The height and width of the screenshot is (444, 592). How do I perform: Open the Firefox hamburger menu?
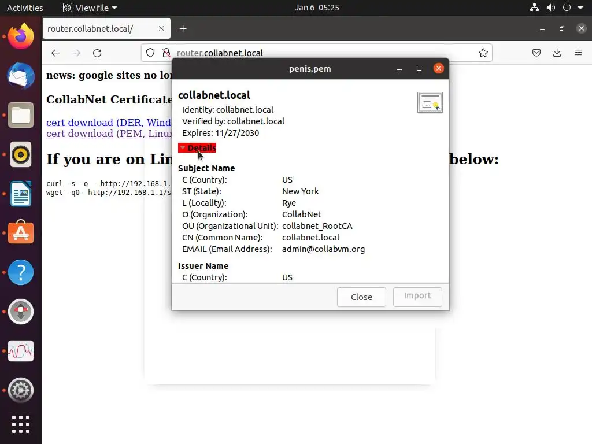coord(578,53)
